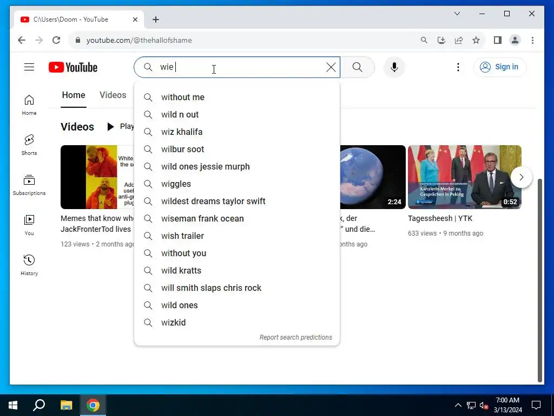Open a new Chrome tab
Viewport: 554px width, 416px height.
click(x=156, y=19)
